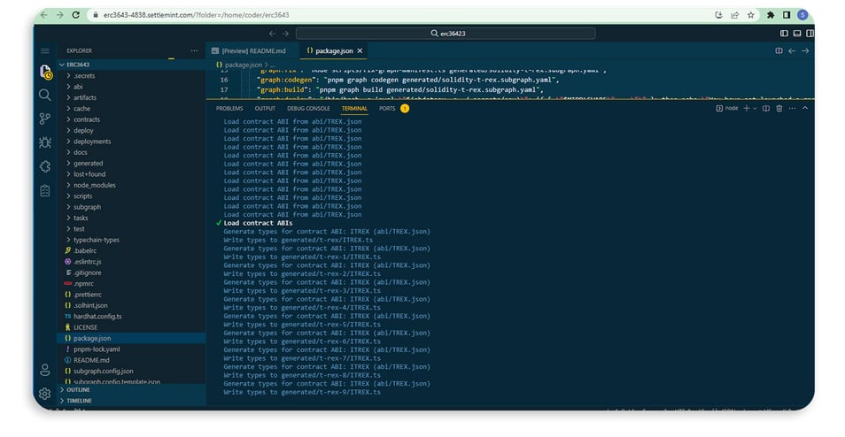Image resolution: width=845 pixels, height=437 pixels.
Task: Open Explorer panel more actions menu
Action: pos(194,50)
